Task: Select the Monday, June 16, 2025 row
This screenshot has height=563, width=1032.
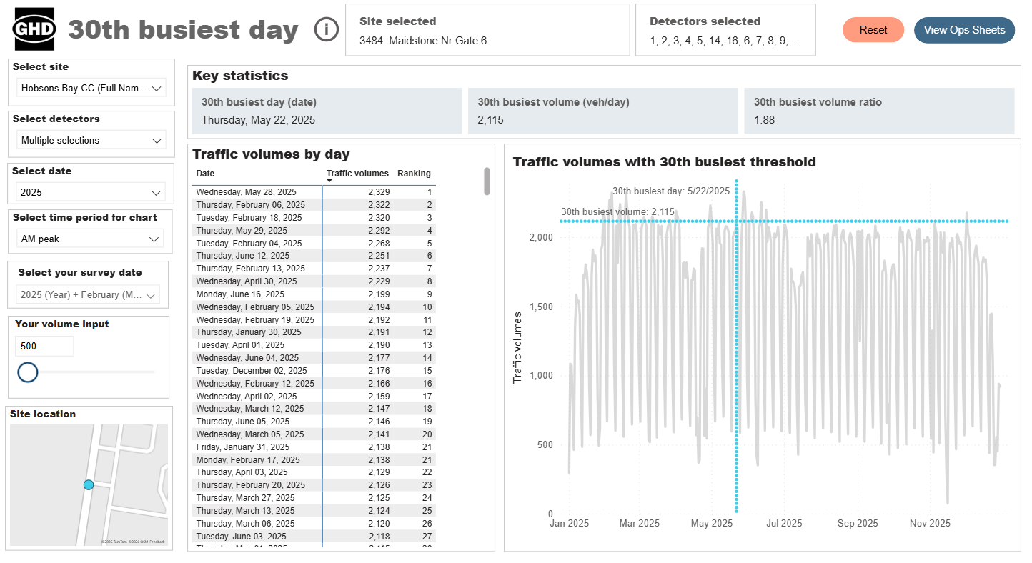Action: click(314, 294)
